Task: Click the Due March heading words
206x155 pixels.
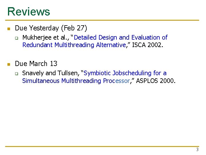Action: [x=31, y=63]
